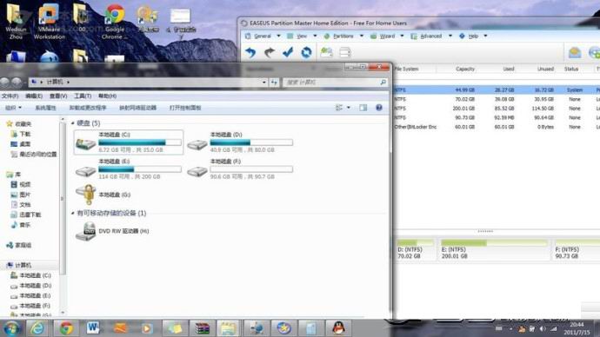Open the Wizard menu
600x337 pixels.
click(x=387, y=36)
